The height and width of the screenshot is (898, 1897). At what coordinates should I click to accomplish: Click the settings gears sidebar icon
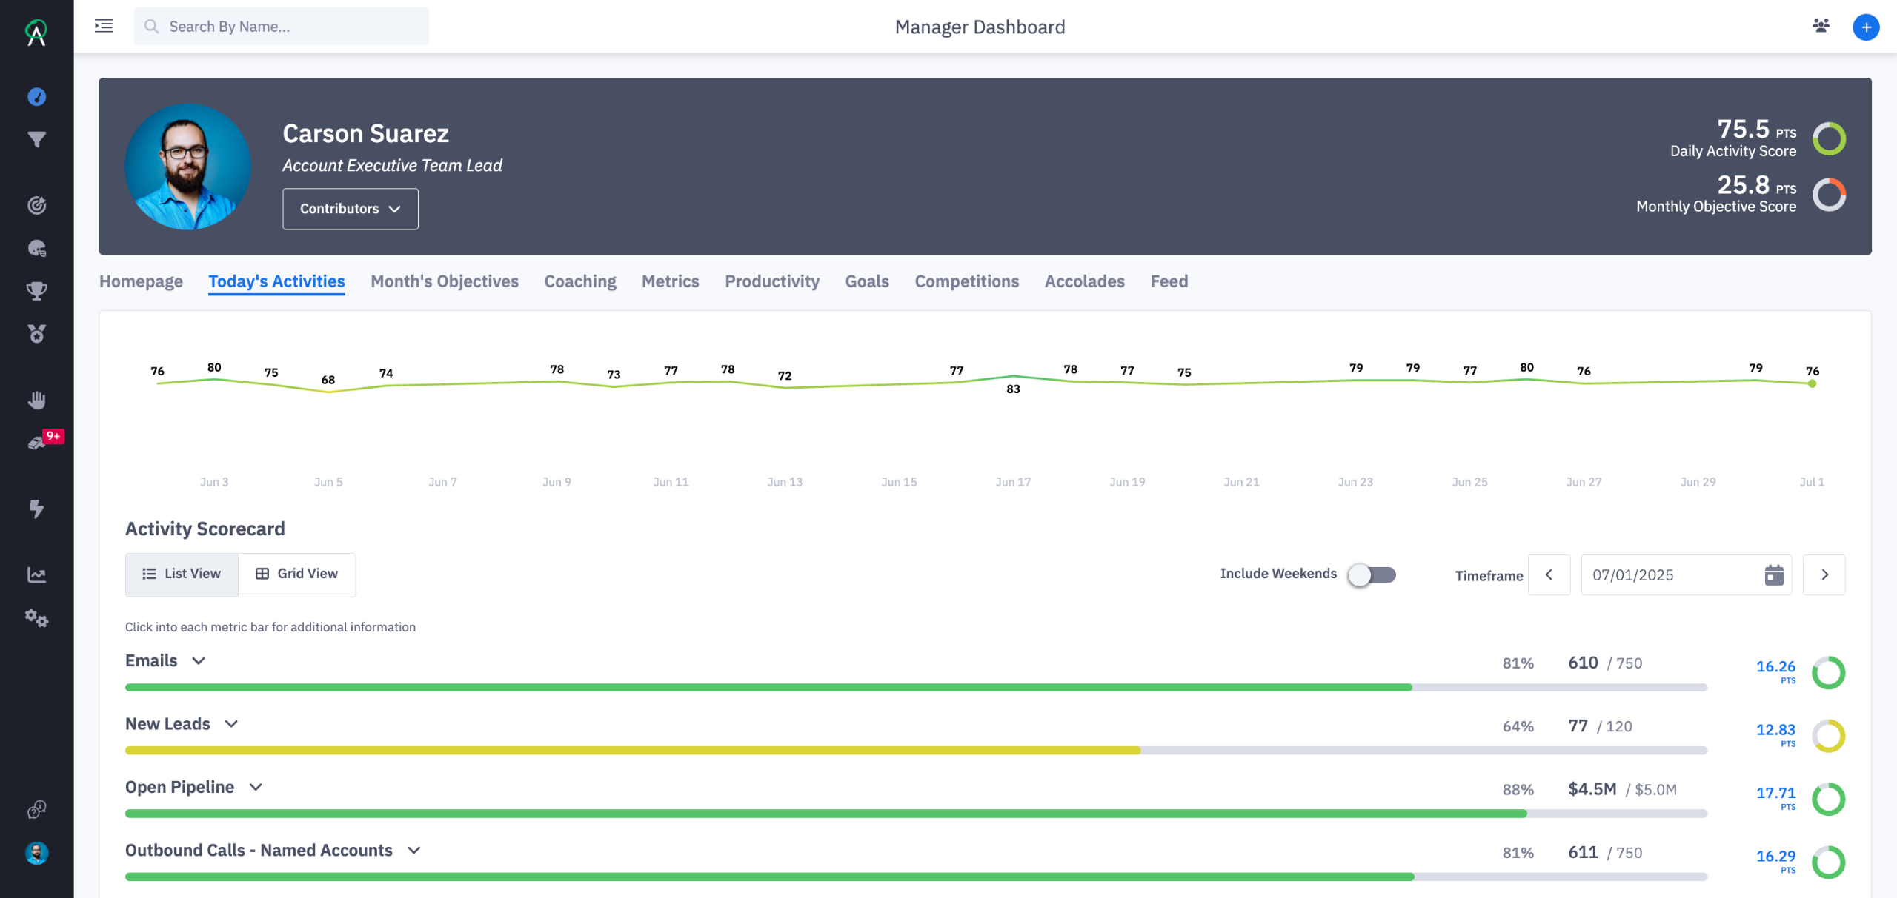pyautogui.click(x=36, y=618)
